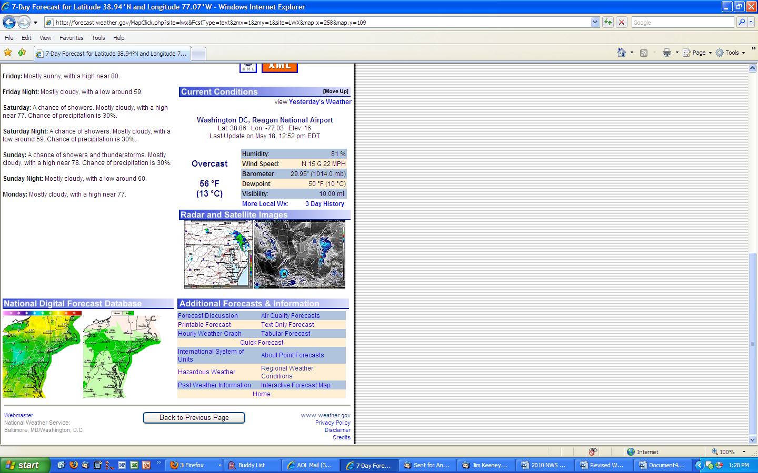758x473 pixels.
Task: Open the Tabular Forecast link
Action: coord(286,334)
